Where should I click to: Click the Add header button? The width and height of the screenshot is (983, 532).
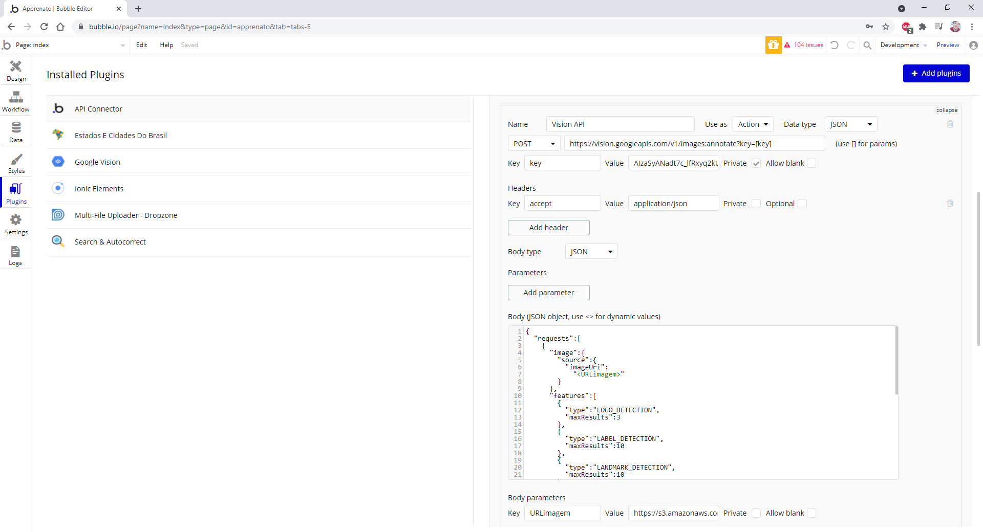(x=549, y=228)
